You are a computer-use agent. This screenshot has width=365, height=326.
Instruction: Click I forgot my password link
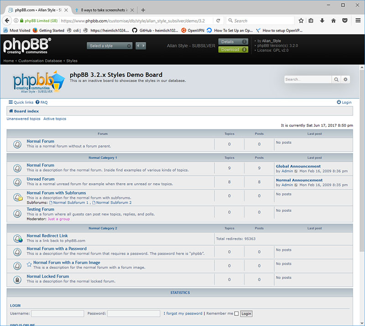click(183, 314)
